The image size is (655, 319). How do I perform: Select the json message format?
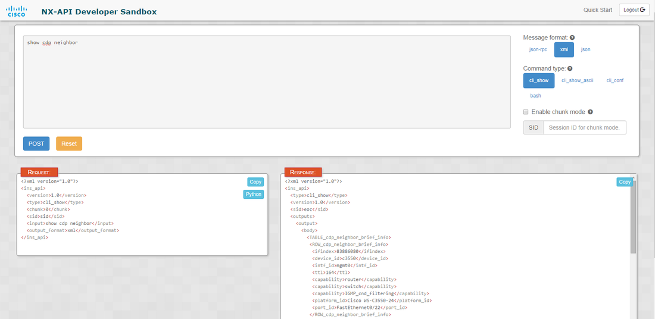coord(585,49)
